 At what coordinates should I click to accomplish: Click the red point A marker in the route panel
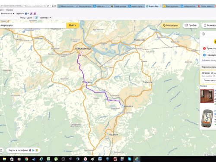coord(204,48)
